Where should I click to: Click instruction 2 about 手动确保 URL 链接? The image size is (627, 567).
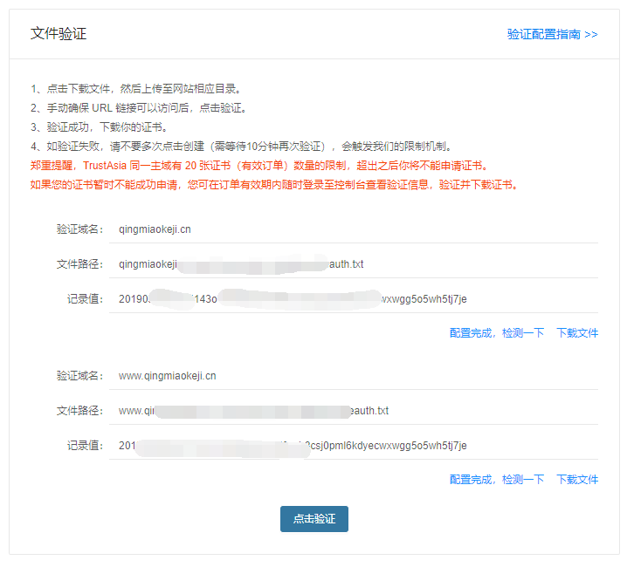pyautogui.click(x=139, y=108)
